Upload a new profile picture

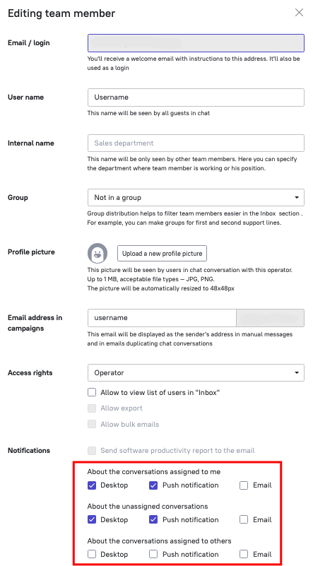point(162,254)
